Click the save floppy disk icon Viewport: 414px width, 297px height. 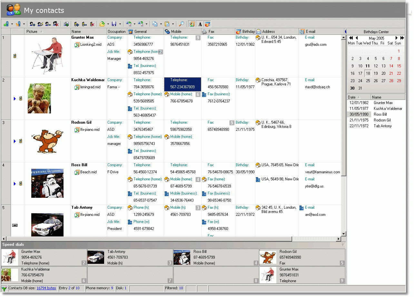(114, 24)
